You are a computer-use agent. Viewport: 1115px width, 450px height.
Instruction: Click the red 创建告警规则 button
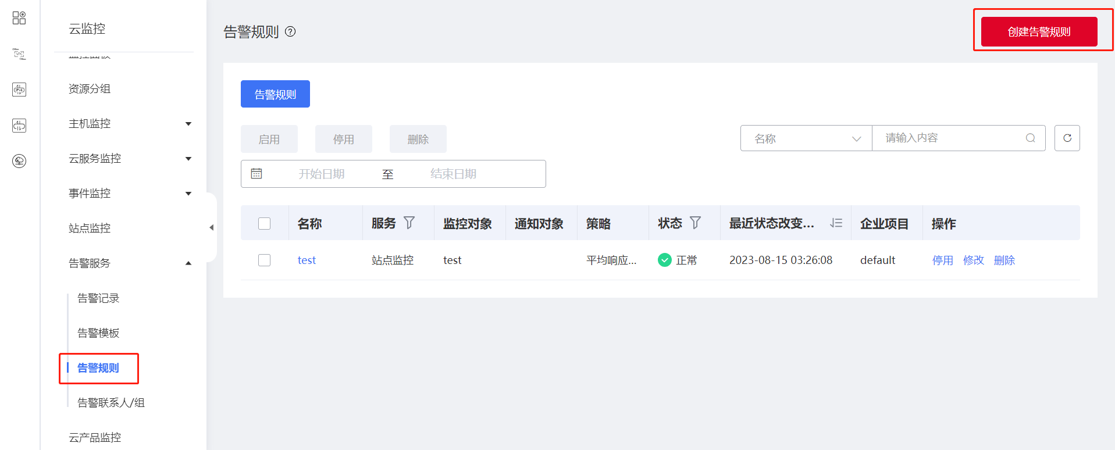1039,32
